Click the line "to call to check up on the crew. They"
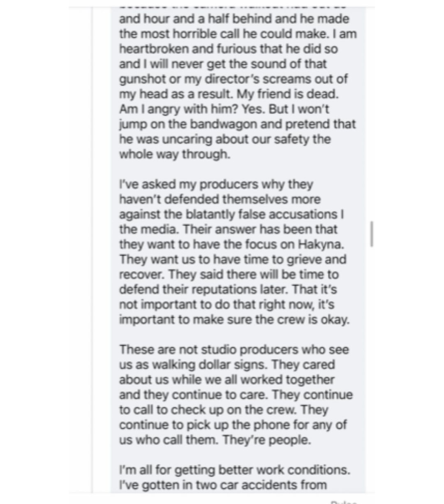 point(224,409)
